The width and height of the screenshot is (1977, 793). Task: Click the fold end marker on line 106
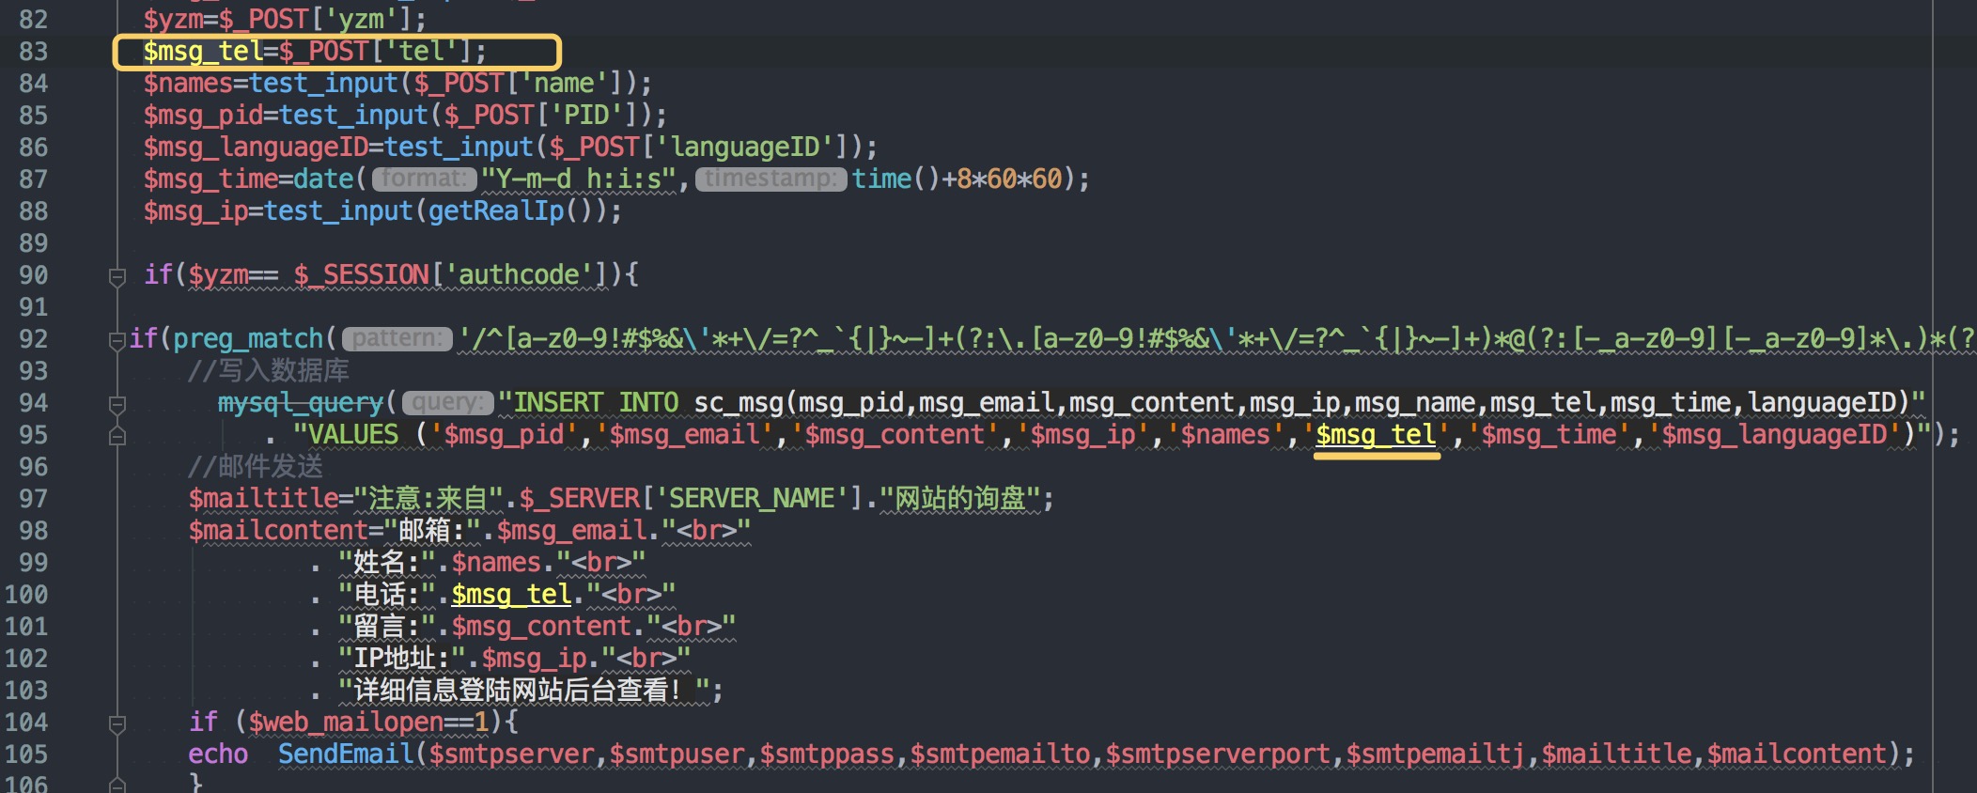[117, 784]
